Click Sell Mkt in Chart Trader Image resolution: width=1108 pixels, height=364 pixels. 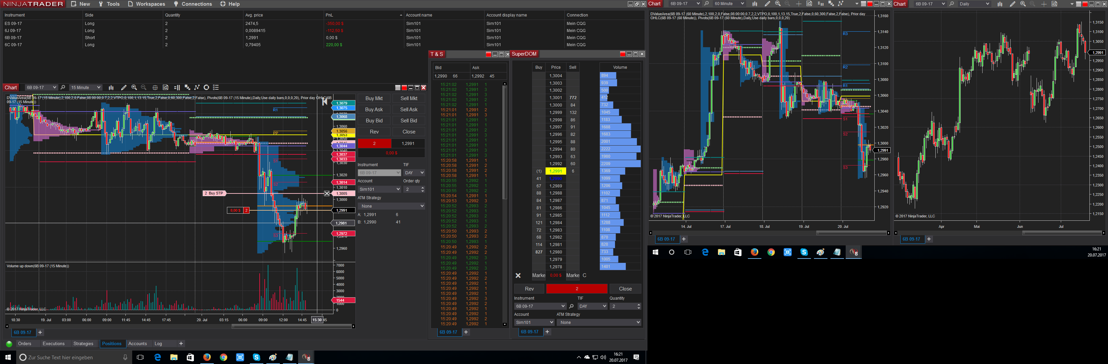click(409, 98)
